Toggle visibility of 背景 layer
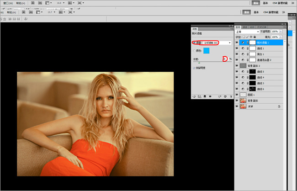The width and height of the screenshot is (297, 191). click(x=237, y=106)
